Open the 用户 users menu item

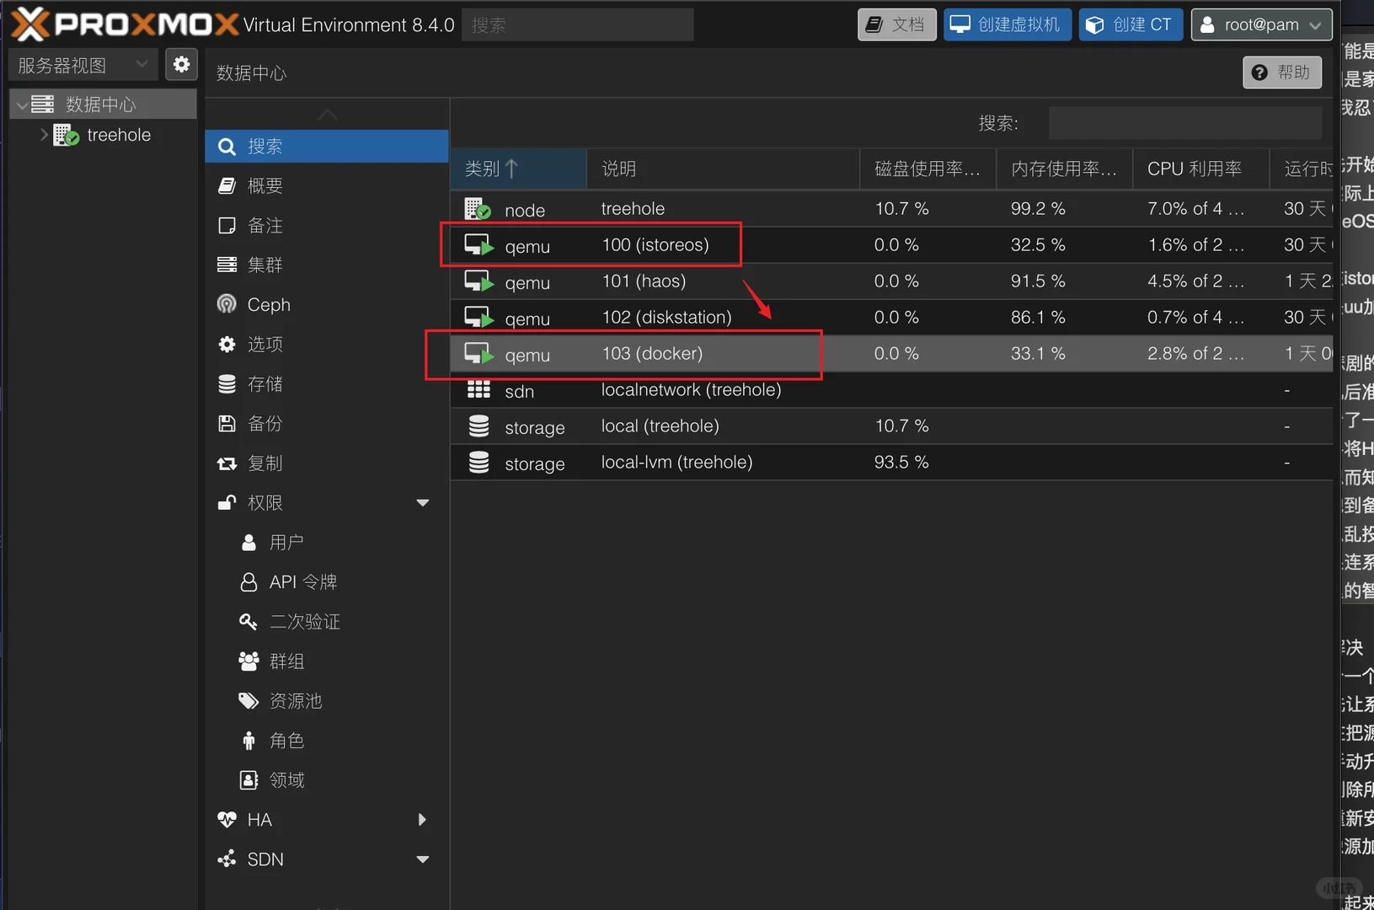tap(327, 542)
